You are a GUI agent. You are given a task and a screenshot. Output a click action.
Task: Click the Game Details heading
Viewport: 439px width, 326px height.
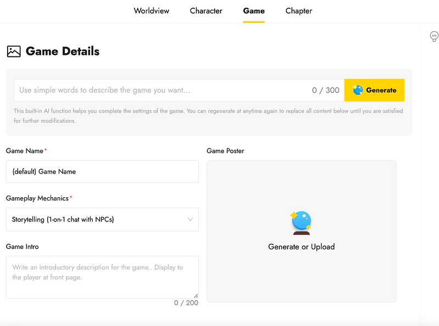pyautogui.click(x=63, y=52)
